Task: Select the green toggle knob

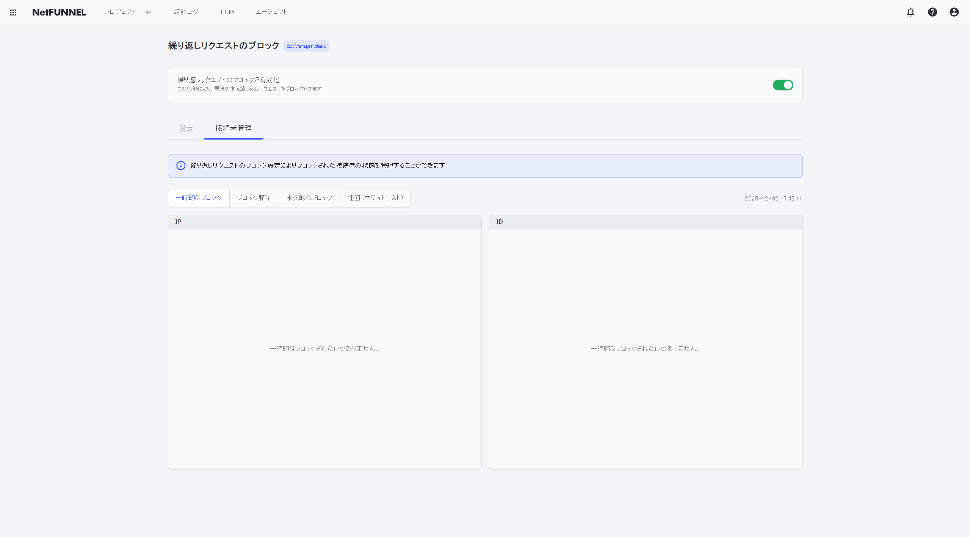Action: pos(787,85)
